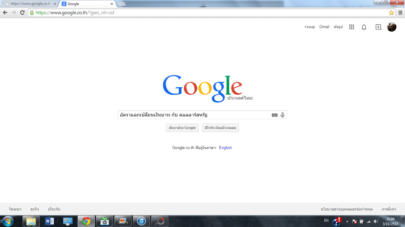The height and width of the screenshot is (227, 405).
Task: Start voice search with the microphone
Action: click(283, 115)
